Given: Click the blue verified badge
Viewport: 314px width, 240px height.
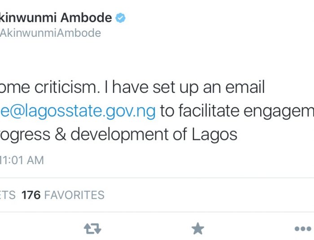Looking at the screenshot, I should tap(120, 18).
